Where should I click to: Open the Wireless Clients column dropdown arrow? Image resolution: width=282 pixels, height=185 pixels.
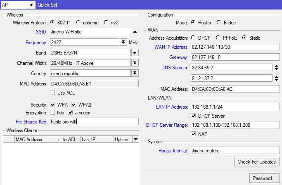coord(135,140)
